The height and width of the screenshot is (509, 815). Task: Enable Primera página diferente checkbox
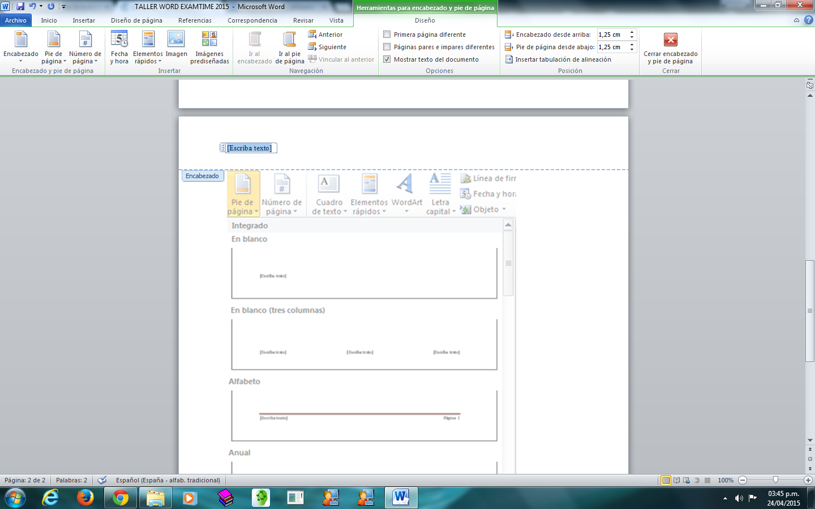387,34
